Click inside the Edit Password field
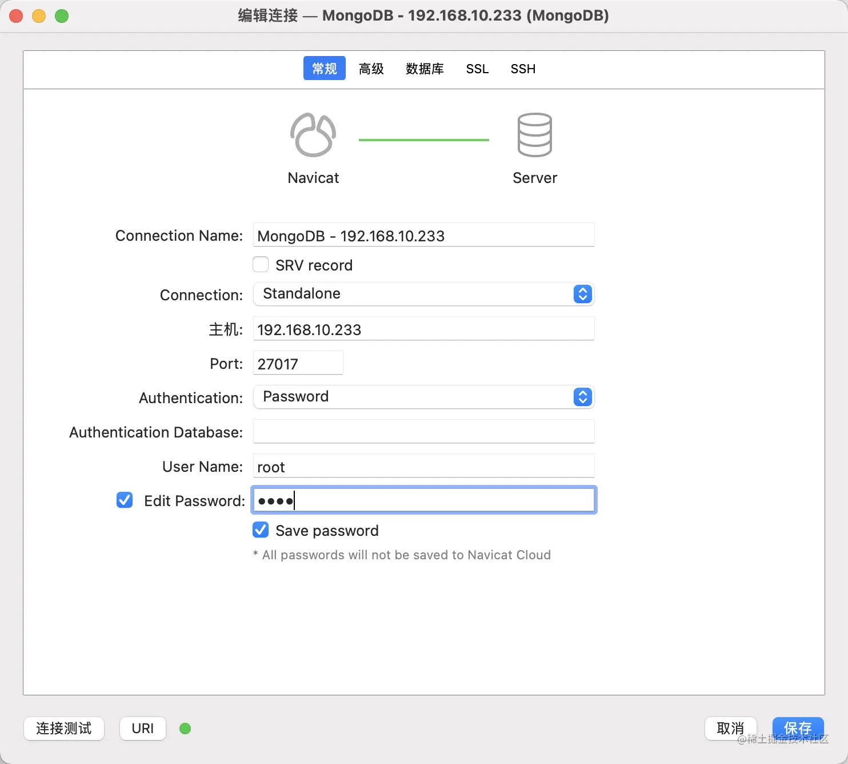848x764 pixels. [x=424, y=500]
